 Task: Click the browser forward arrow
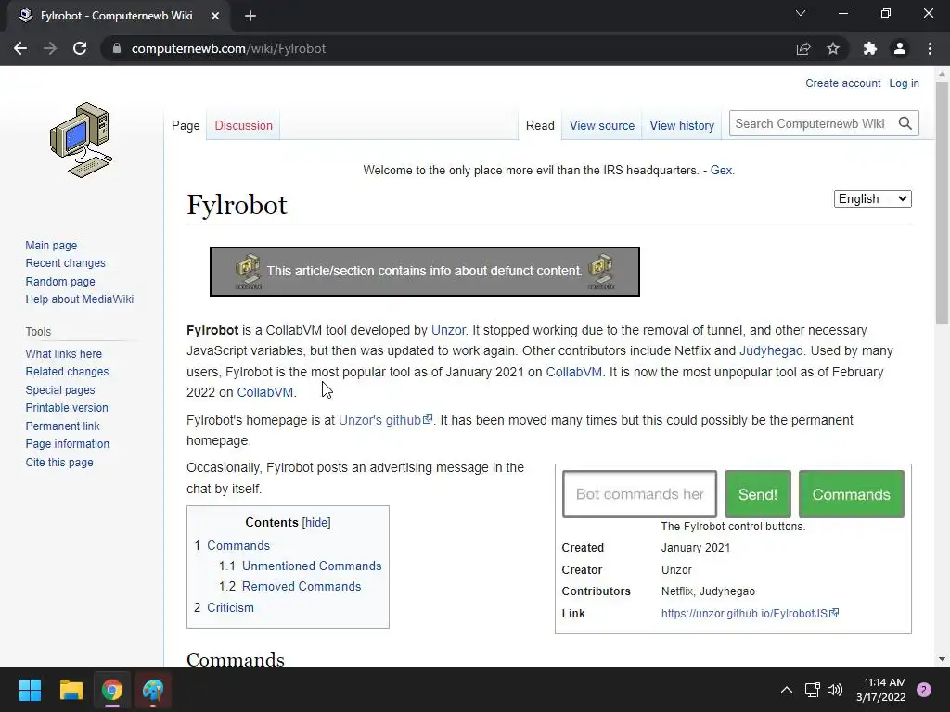(x=50, y=48)
